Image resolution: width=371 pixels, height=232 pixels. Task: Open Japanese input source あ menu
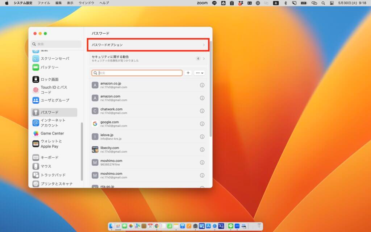click(276, 3)
